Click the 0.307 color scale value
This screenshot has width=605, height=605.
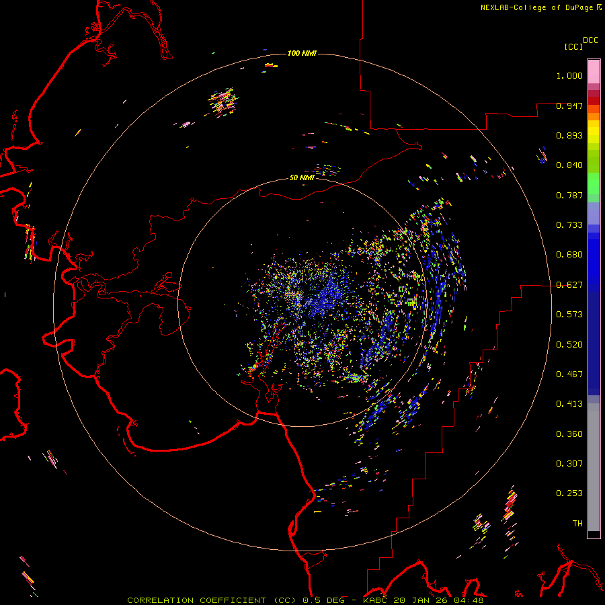coord(569,463)
